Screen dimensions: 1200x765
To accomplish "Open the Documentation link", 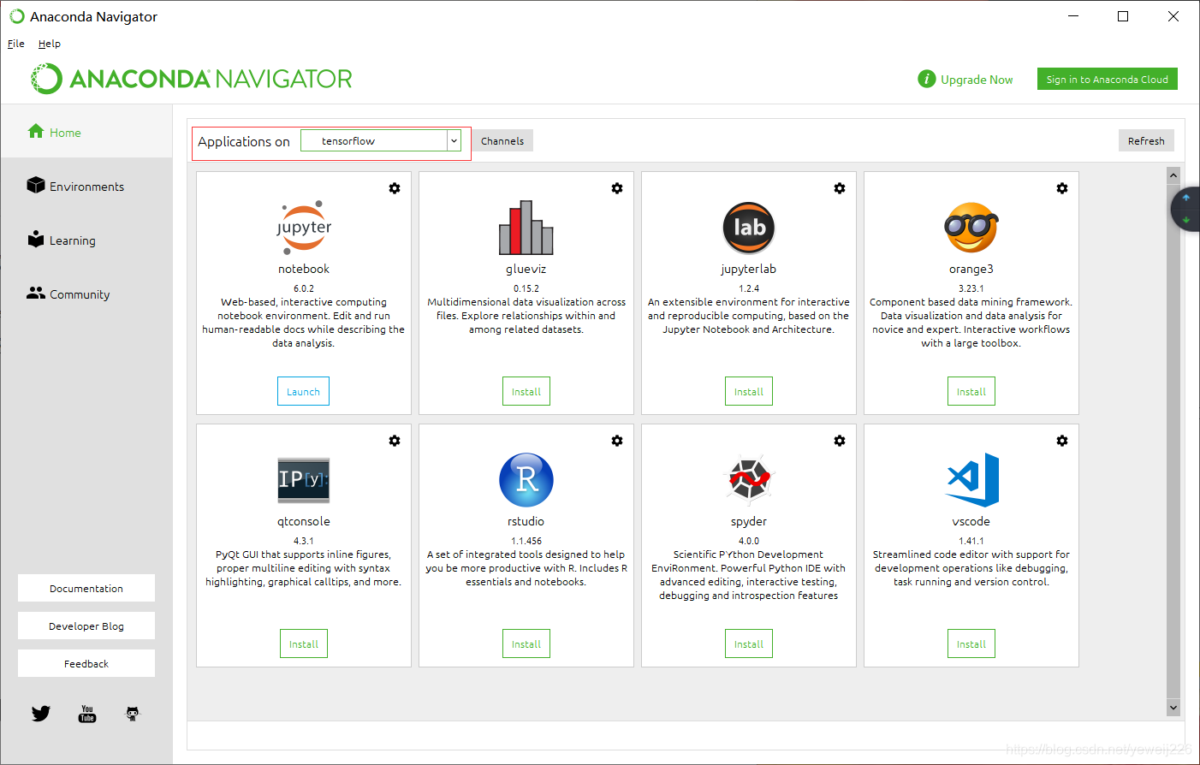I will pyautogui.click(x=86, y=588).
